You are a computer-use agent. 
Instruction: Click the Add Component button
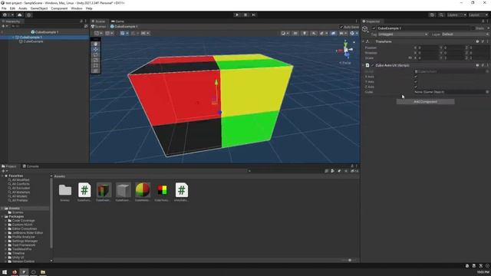tap(425, 102)
